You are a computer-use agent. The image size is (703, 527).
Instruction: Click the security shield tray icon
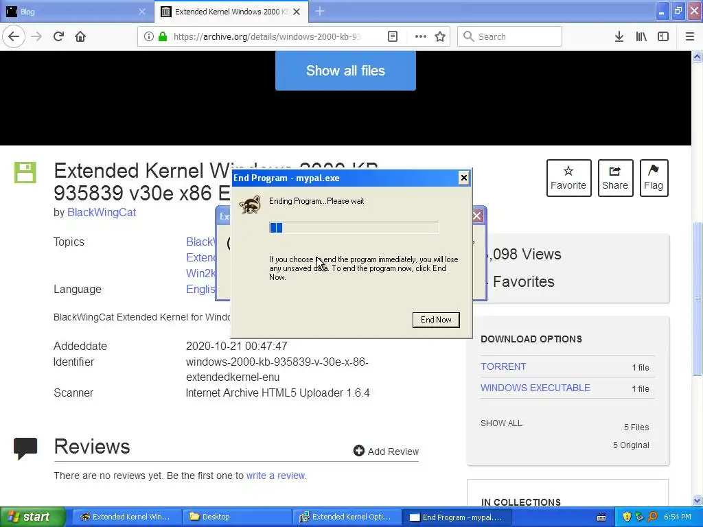pos(627,517)
